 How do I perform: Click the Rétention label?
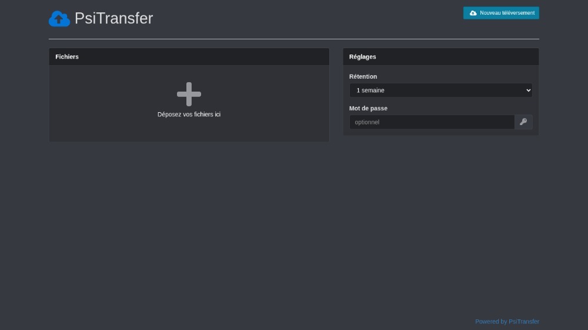[x=363, y=76]
